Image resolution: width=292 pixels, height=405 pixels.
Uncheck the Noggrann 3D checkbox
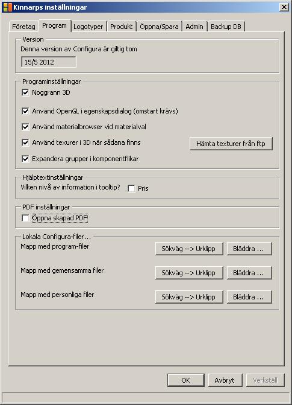25,92
